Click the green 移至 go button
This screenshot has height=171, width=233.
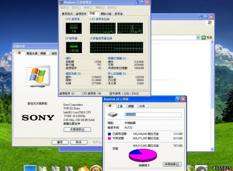click(207, 38)
